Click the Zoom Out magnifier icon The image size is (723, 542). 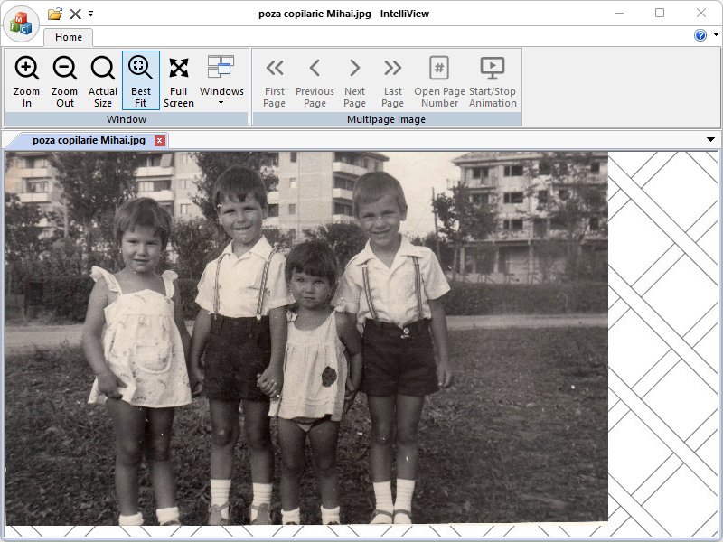[65, 69]
